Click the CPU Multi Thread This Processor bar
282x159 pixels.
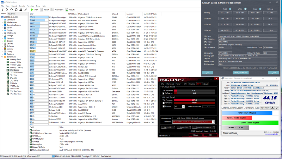[195, 100]
